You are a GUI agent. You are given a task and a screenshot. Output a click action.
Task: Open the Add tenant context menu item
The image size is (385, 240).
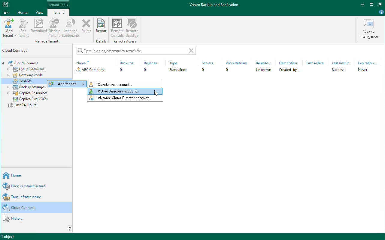[x=67, y=84]
